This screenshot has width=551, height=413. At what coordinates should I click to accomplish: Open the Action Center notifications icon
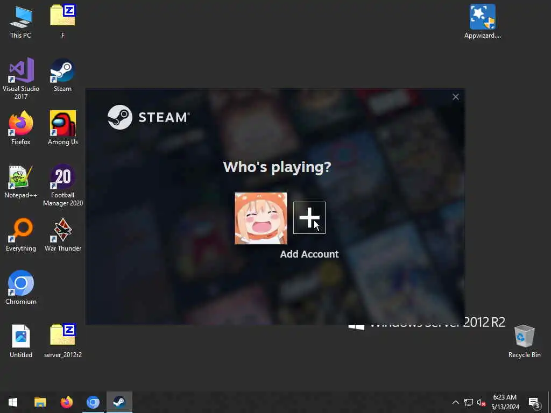tap(534, 402)
